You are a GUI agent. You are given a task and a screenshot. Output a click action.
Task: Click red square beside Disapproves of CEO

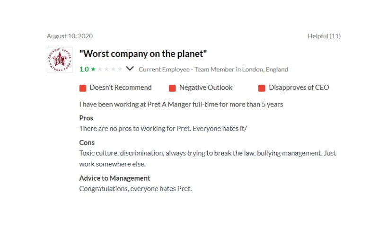262,88
